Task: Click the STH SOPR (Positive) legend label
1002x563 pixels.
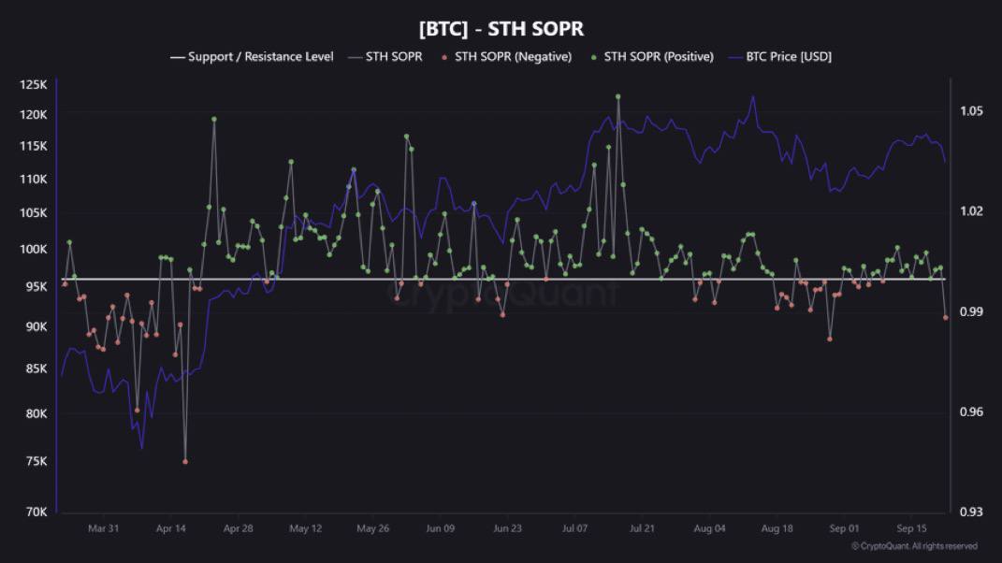Action: click(x=659, y=57)
